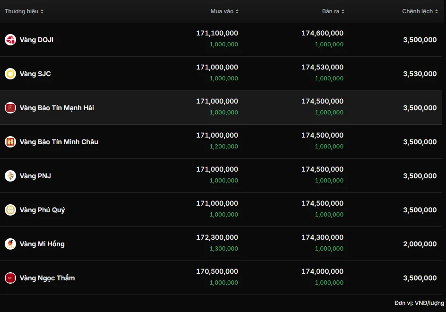Sort table by Mua vào column
Screen dimensions: 446x312
pyautogui.click(x=224, y=11)
